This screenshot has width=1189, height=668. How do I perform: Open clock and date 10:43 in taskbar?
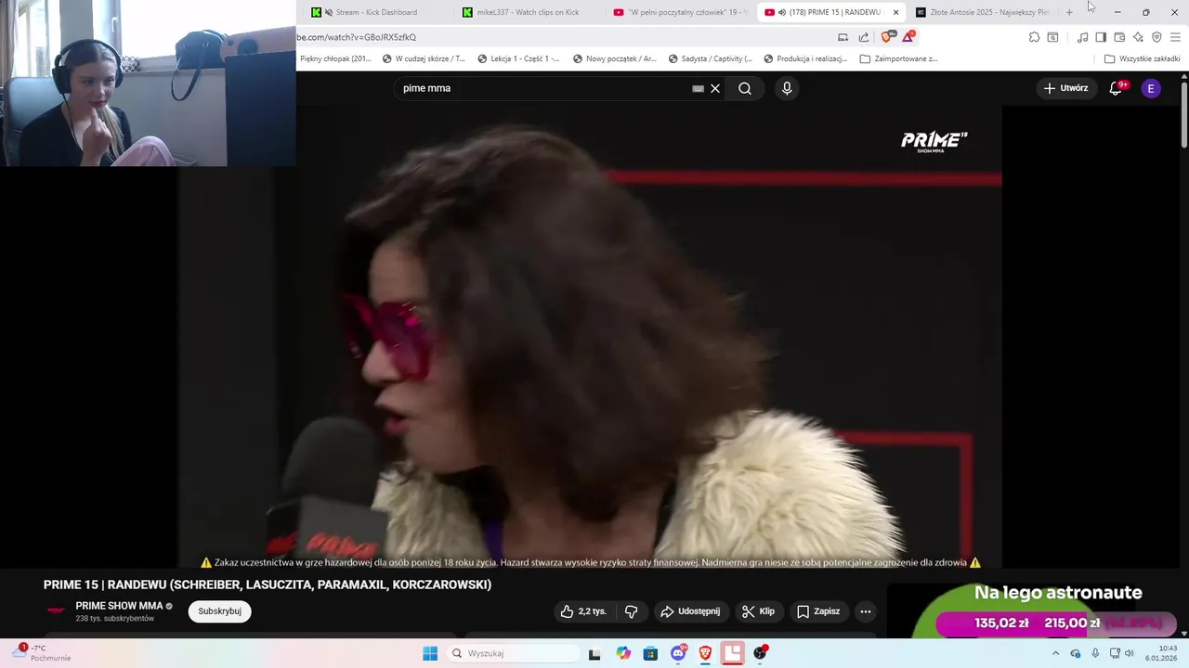1162,653
